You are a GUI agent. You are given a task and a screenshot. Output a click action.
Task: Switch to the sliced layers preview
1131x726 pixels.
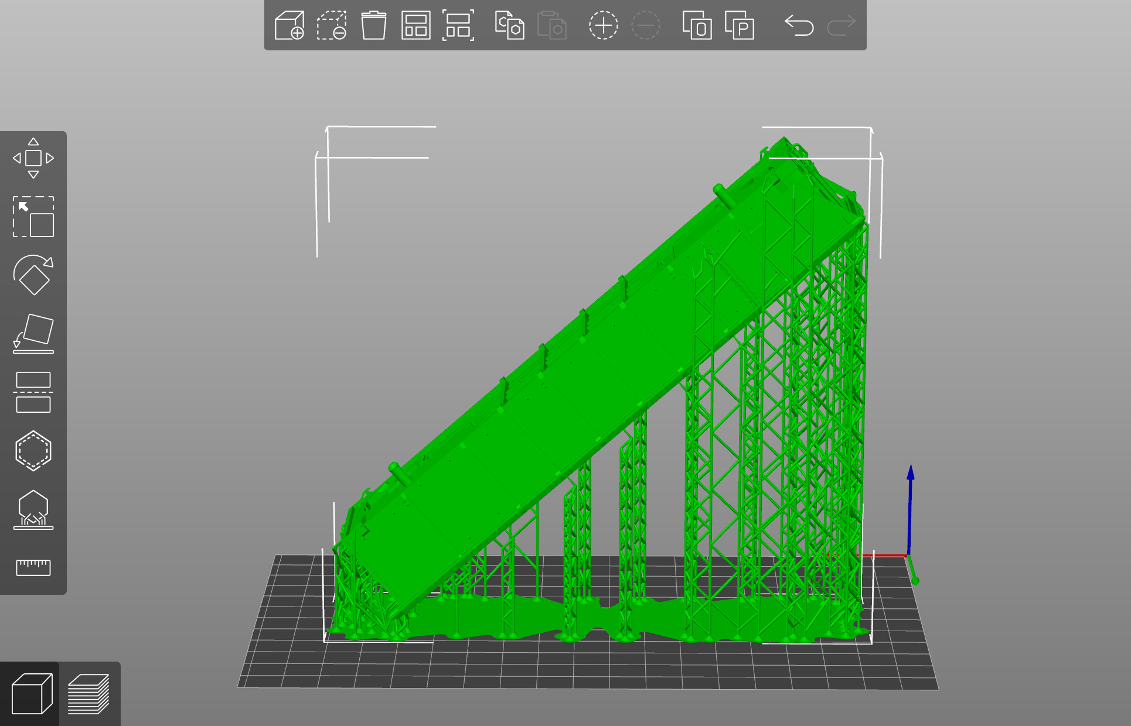pos(88,694)
